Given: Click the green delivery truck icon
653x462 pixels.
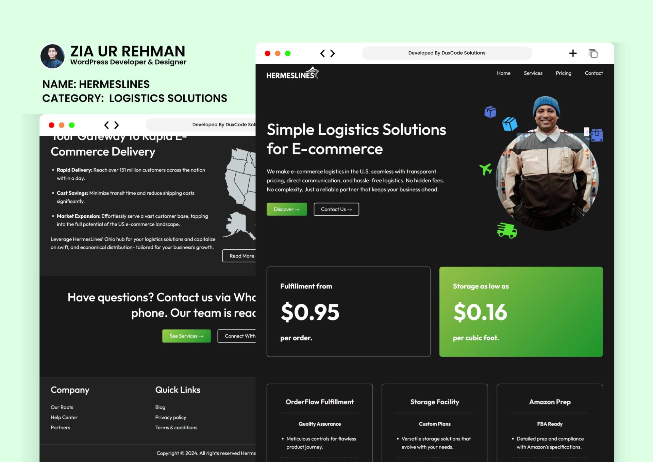Looking at the screenshot, I should click(x=507, y=230).
